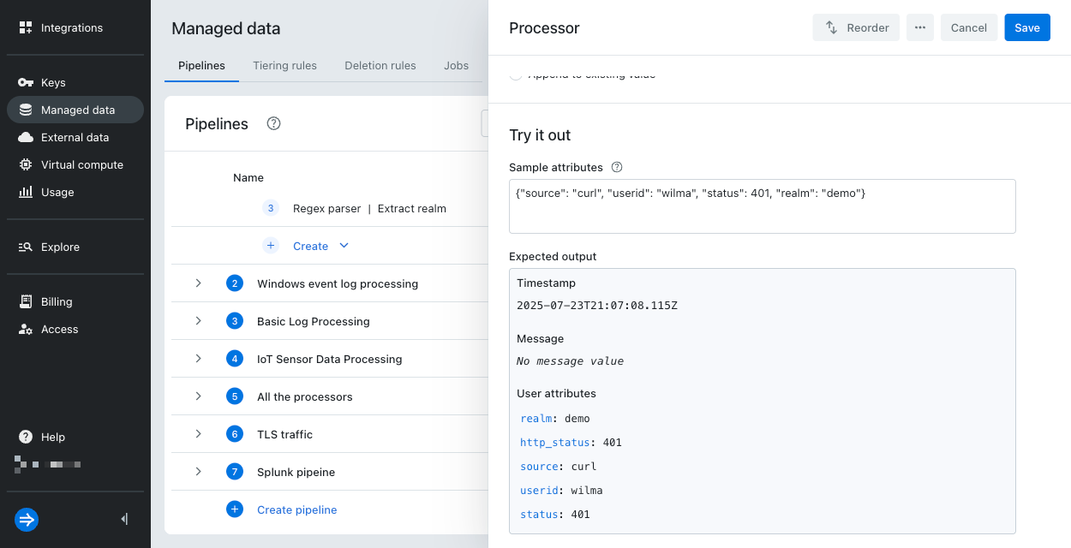Click the Create pipeline link
Image resolution: width=1071 pixels, height=548 pixels.
pos(297,509)
